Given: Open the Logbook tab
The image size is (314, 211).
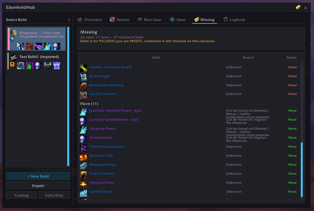Looking at the screenshot, I should [x=234, y=20].
